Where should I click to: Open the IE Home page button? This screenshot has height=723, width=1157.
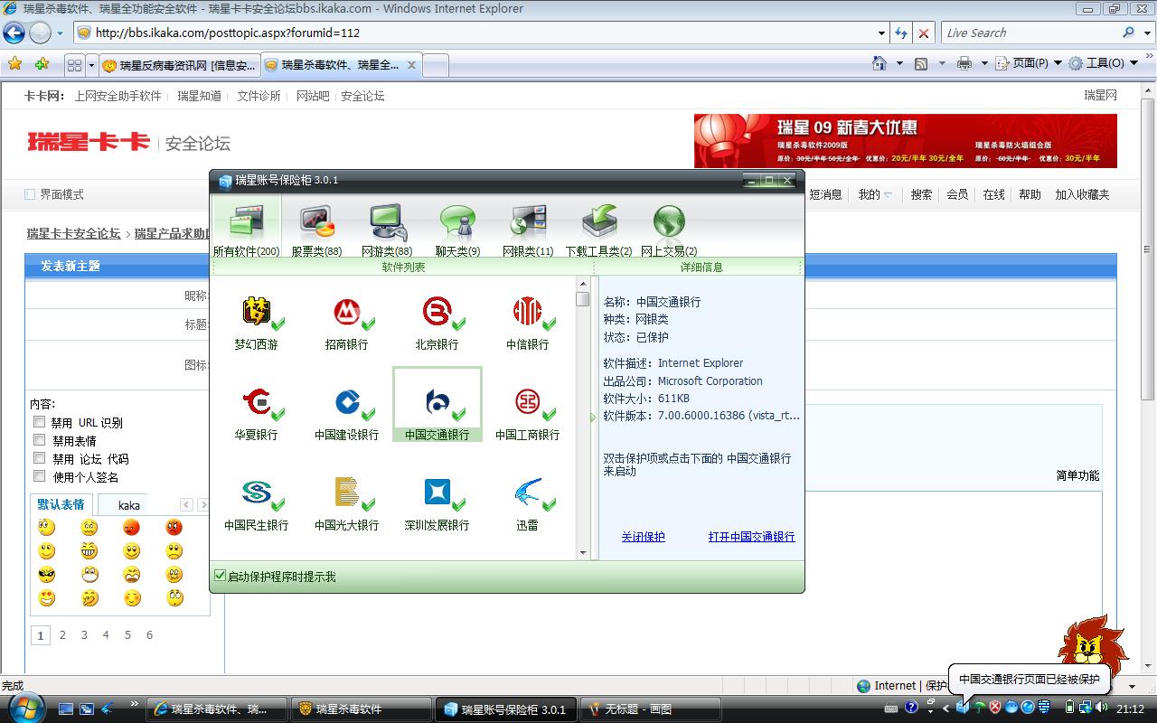[880, 63]
